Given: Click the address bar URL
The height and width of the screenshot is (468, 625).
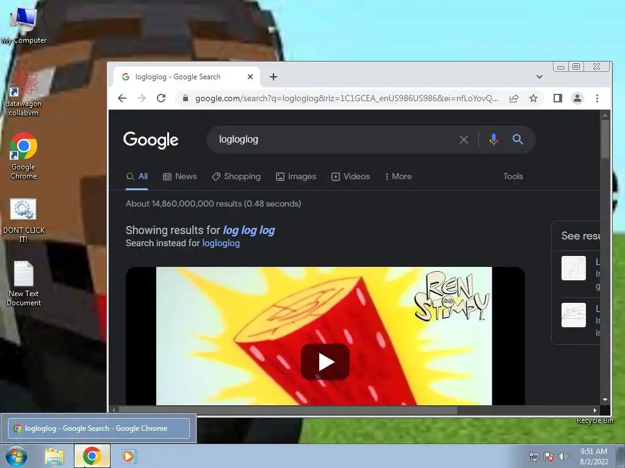Looking at the screenshot, I should point(347,98).
